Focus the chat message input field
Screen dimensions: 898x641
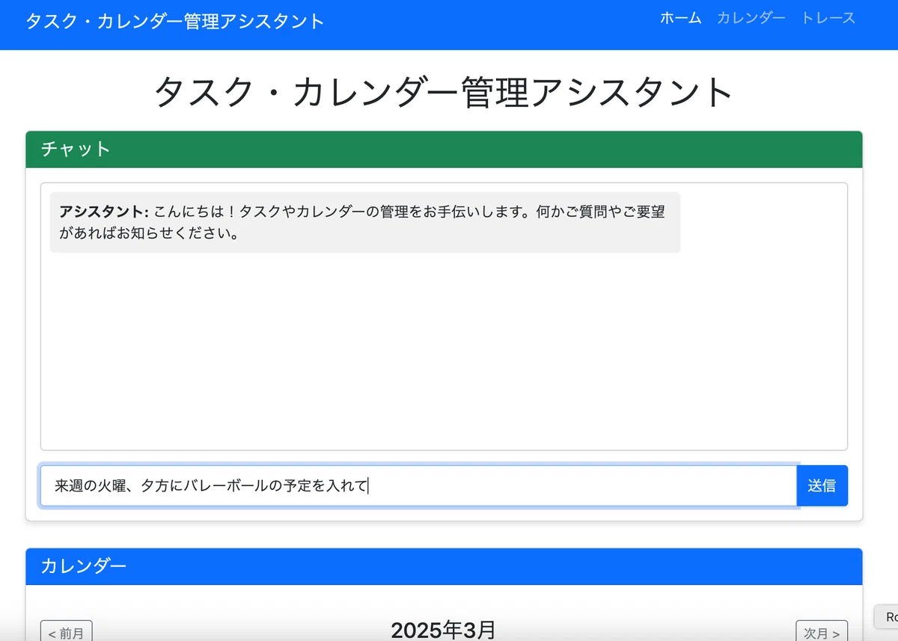click(418, 485)
